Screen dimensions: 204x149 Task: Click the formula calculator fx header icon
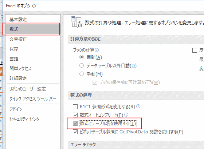pos(77,22)
